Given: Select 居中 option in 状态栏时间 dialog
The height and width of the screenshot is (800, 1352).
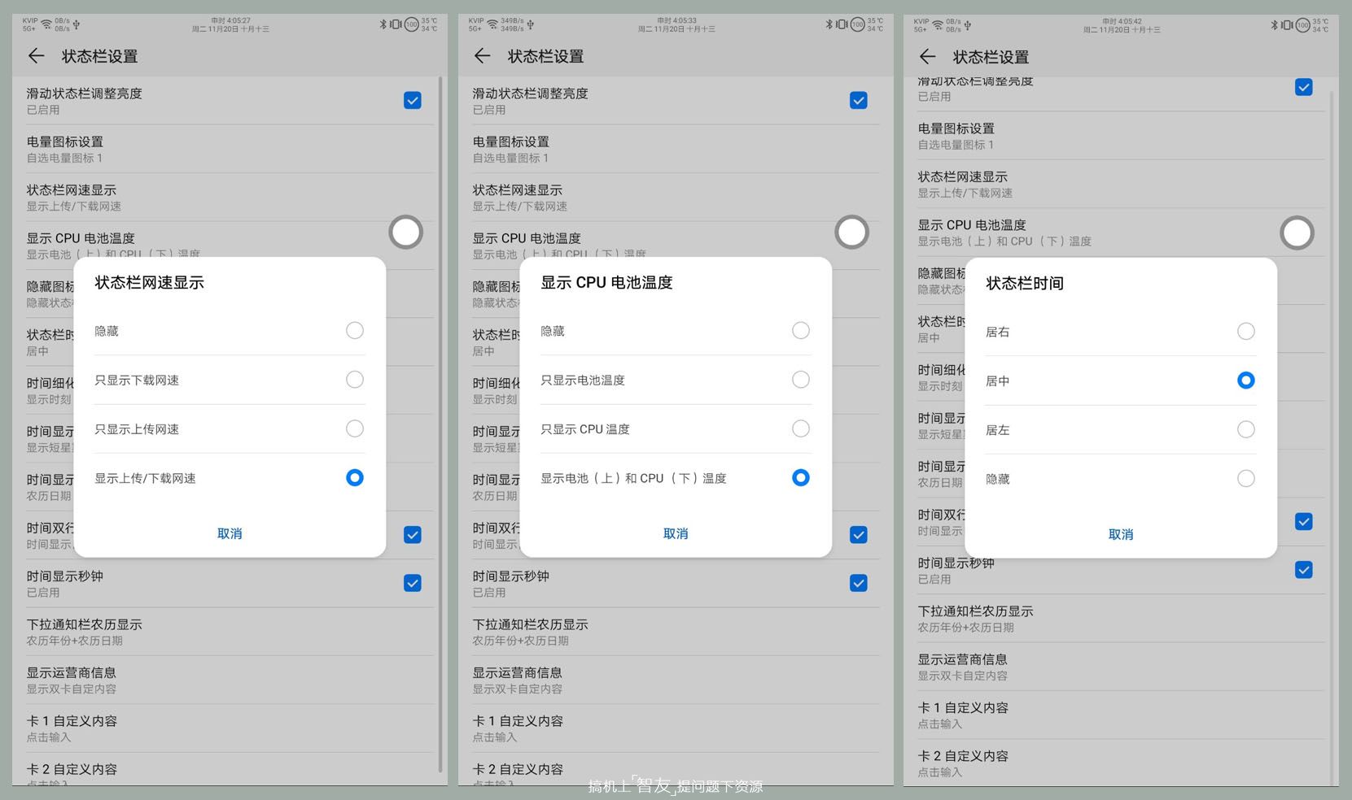Looking at the screenshot, I should (1121, 380).
